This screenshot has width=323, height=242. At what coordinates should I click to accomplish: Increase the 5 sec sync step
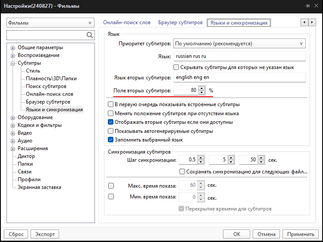pos(231,158)
